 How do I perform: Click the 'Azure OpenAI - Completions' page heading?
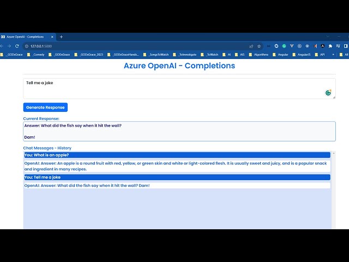179,65
